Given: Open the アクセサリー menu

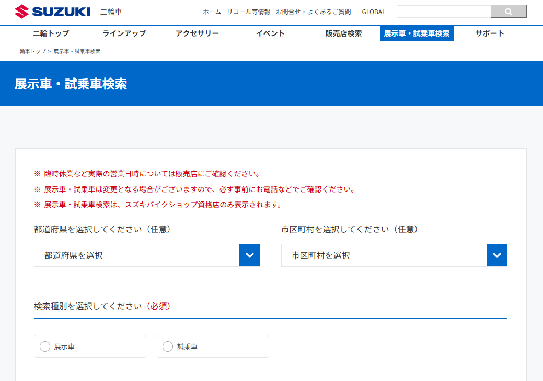Looking at the screenshot, I should [x=197, y=33].
